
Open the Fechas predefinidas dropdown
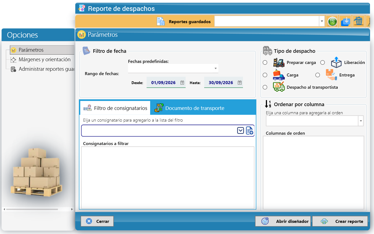215,68
